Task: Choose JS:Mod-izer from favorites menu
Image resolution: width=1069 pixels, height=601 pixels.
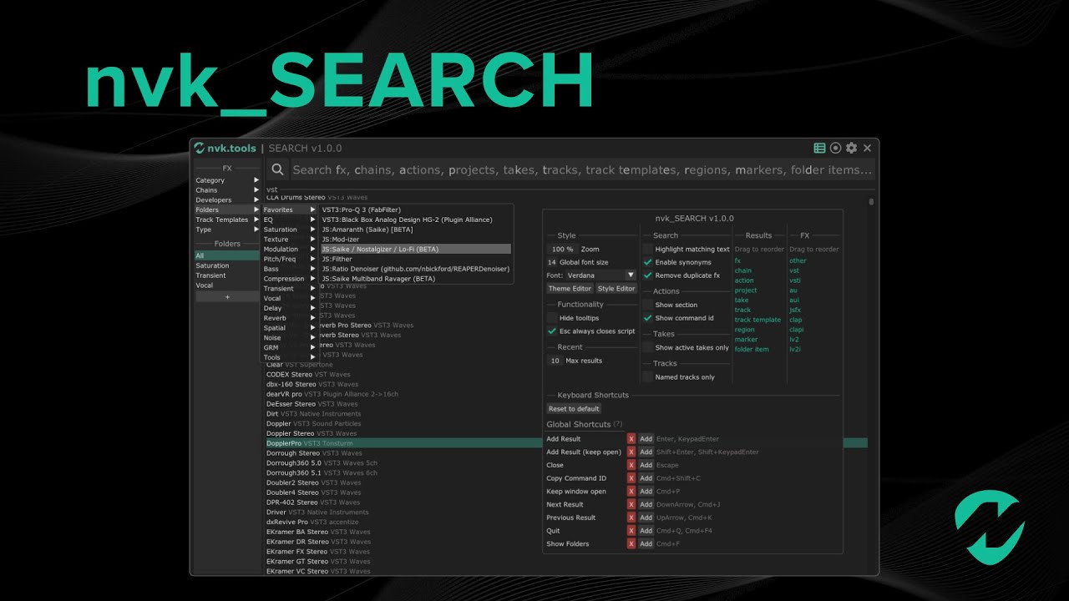Action: (x=415, y=240)
